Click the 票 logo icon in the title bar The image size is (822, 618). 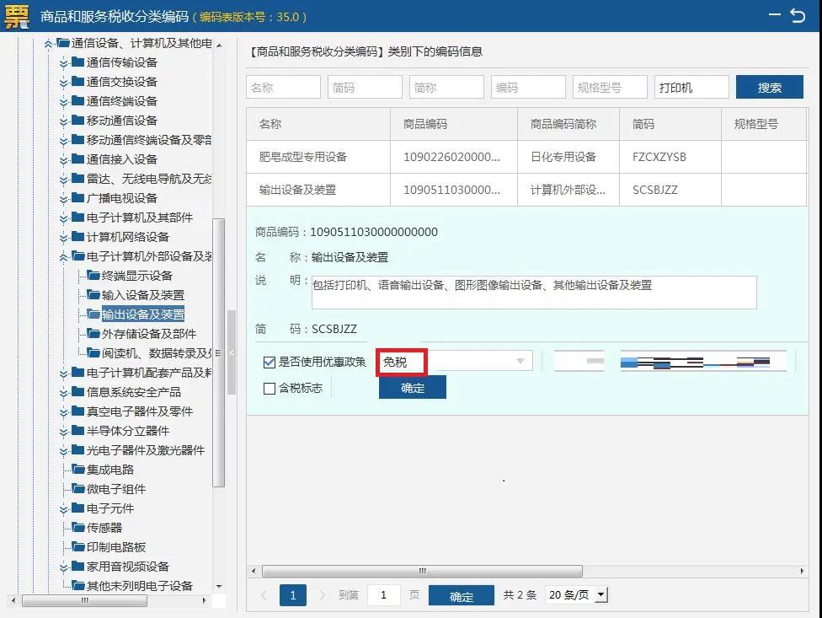point(15,15)
